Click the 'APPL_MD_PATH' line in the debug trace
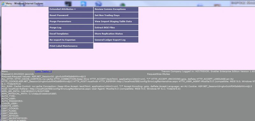The image size is (255, 121). 25,91
